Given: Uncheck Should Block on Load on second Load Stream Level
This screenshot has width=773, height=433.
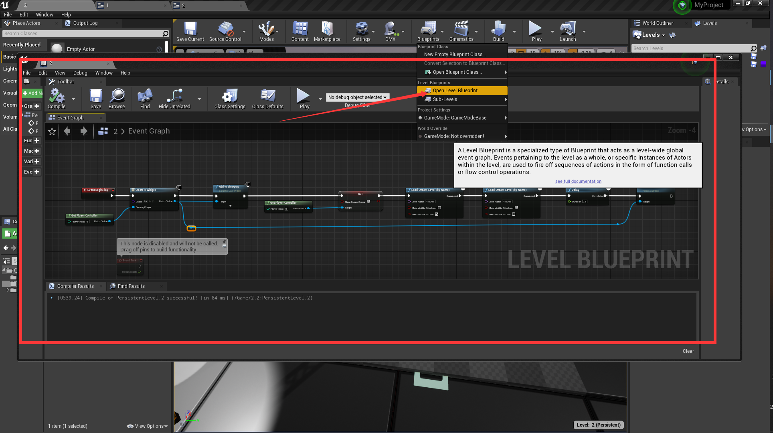Looking at the screenshot, I should pyautogui.click(x=514, y=214).
